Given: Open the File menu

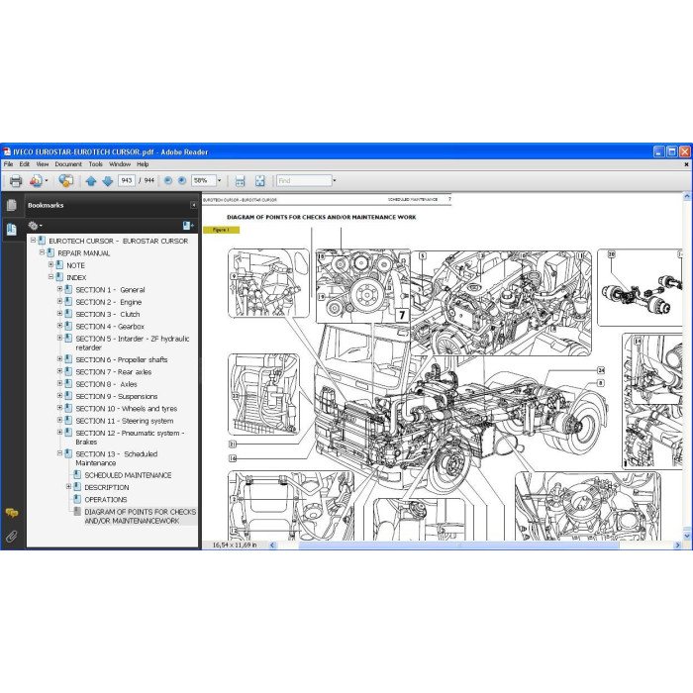Looking at the screenshot, I should (x=8, y=164).
